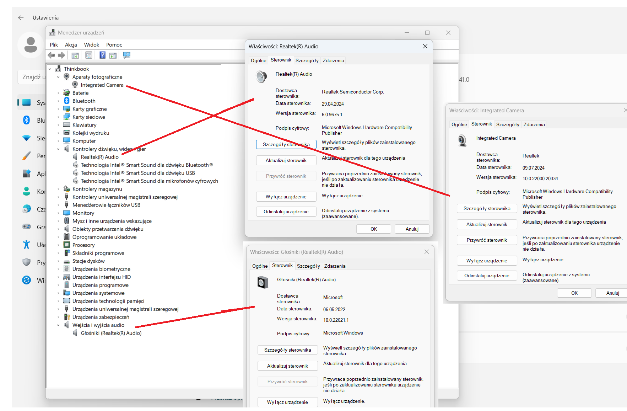Click the Settings back arrow next to Ustawienia
This screenshot has height=411, width=627.
21,18
